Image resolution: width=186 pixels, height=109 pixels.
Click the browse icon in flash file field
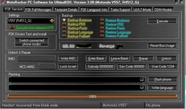[x=142, y=79]
